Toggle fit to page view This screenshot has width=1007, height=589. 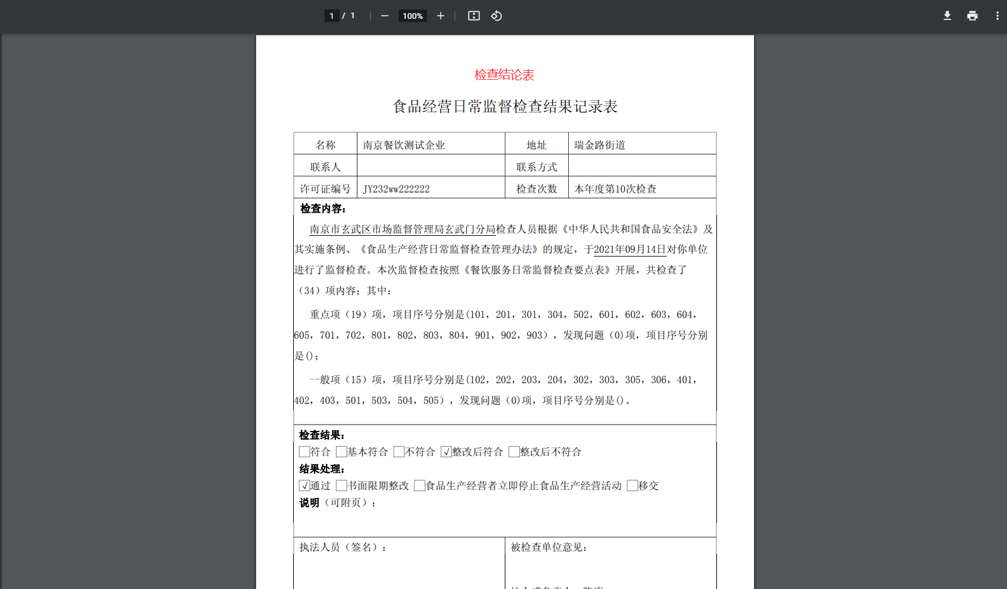tap(474, 16)
